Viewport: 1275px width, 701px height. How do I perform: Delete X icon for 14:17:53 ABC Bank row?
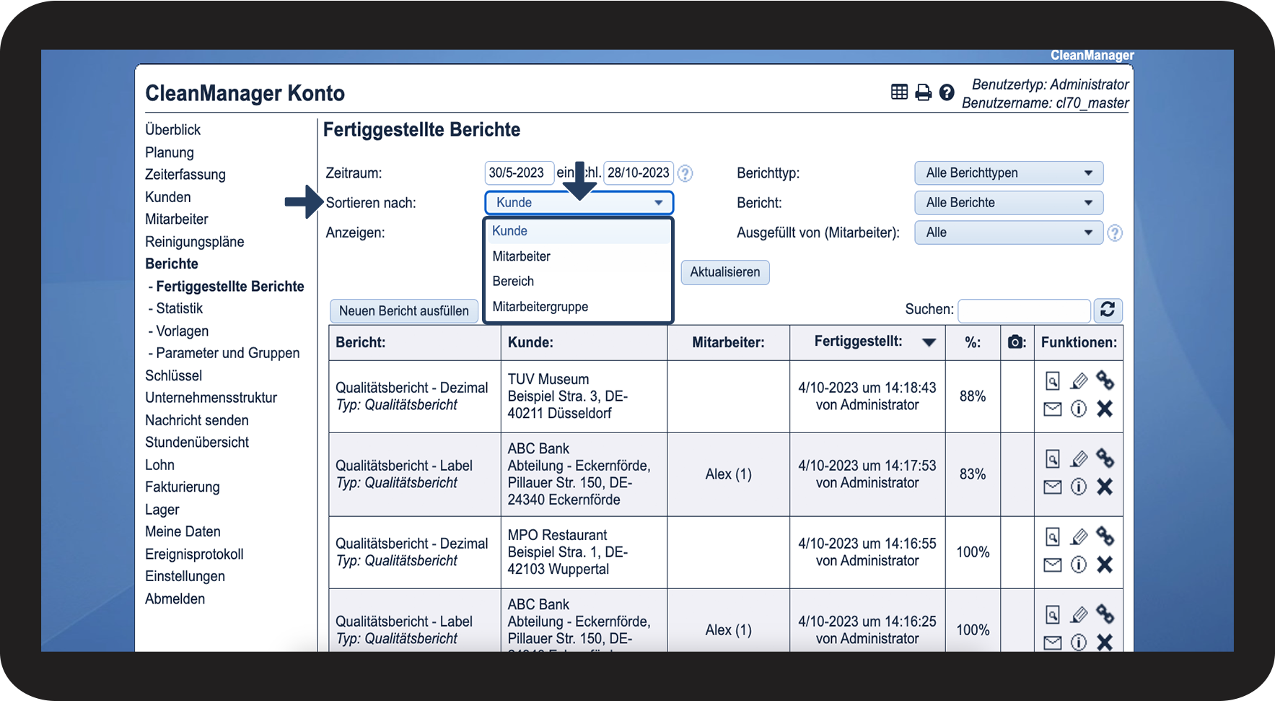tap(1105, 487)
